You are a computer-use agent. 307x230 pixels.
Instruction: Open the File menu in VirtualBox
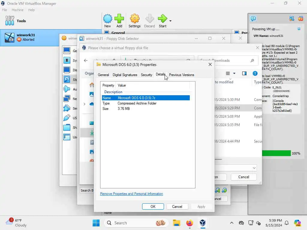[x=4, y=10]
